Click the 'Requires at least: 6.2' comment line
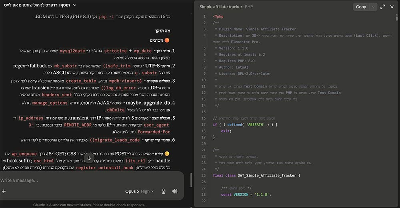 (242, 54)
